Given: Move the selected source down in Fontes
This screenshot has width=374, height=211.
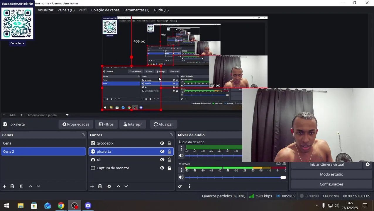Looking at the screenshot, I should click(126, 186).
